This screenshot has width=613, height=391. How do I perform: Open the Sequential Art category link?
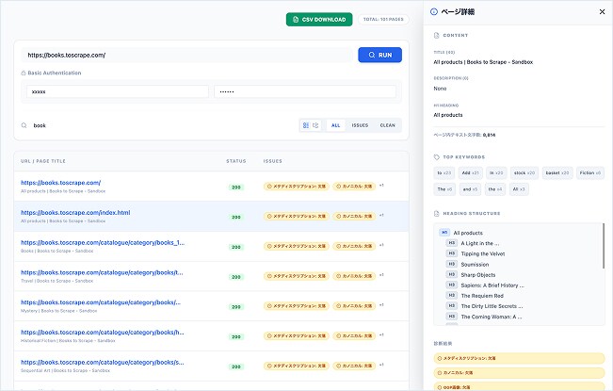(102, 362)
